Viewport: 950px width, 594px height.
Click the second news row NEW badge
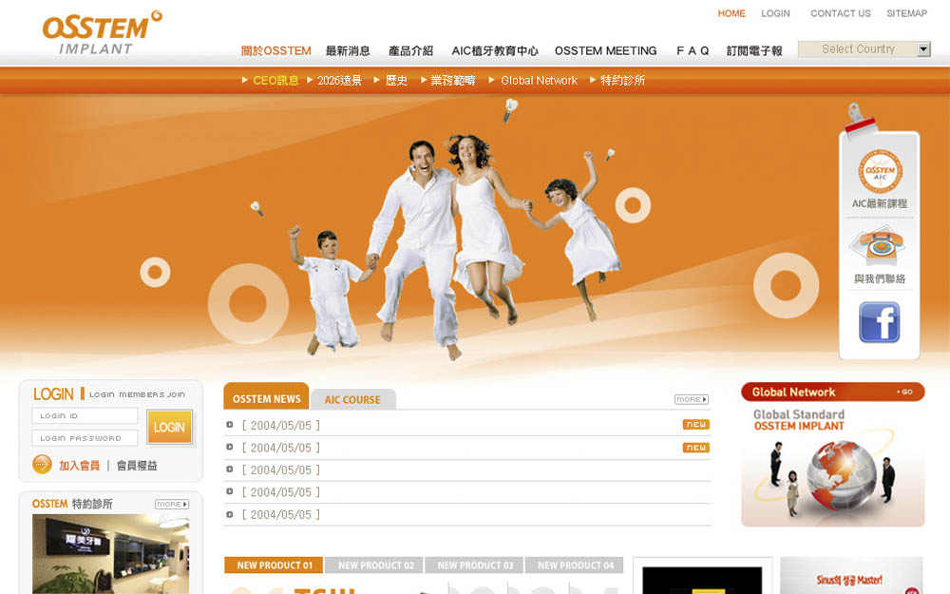tap(695, 448)
